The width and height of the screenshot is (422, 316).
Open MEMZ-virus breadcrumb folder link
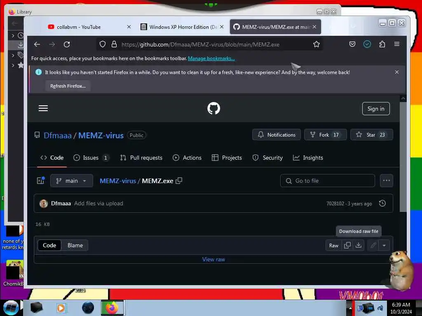tap(118, 181)
